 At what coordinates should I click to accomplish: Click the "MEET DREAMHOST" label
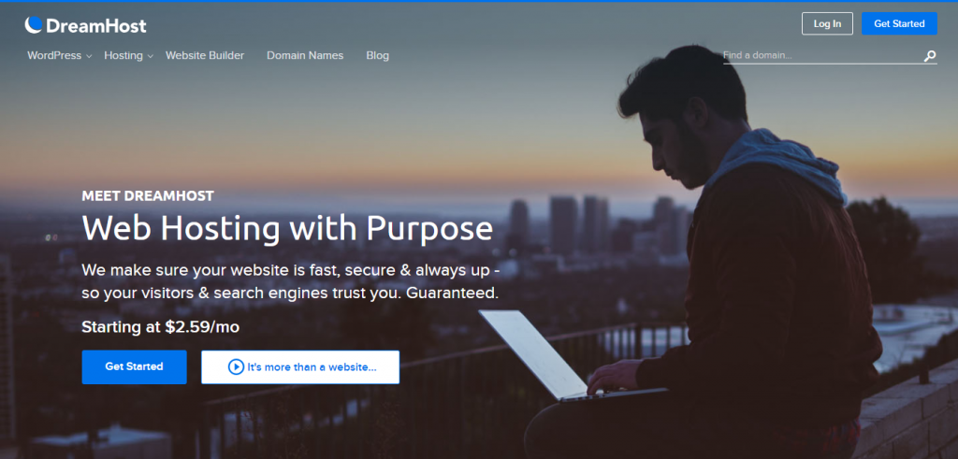click(148, 196)
